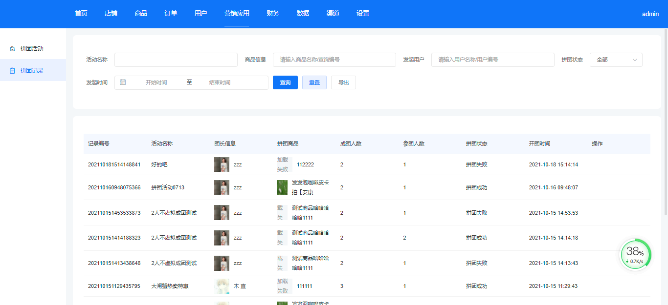Click the 重置 button
The height and width of the screenshot is (305, 668).
(314, 82)
